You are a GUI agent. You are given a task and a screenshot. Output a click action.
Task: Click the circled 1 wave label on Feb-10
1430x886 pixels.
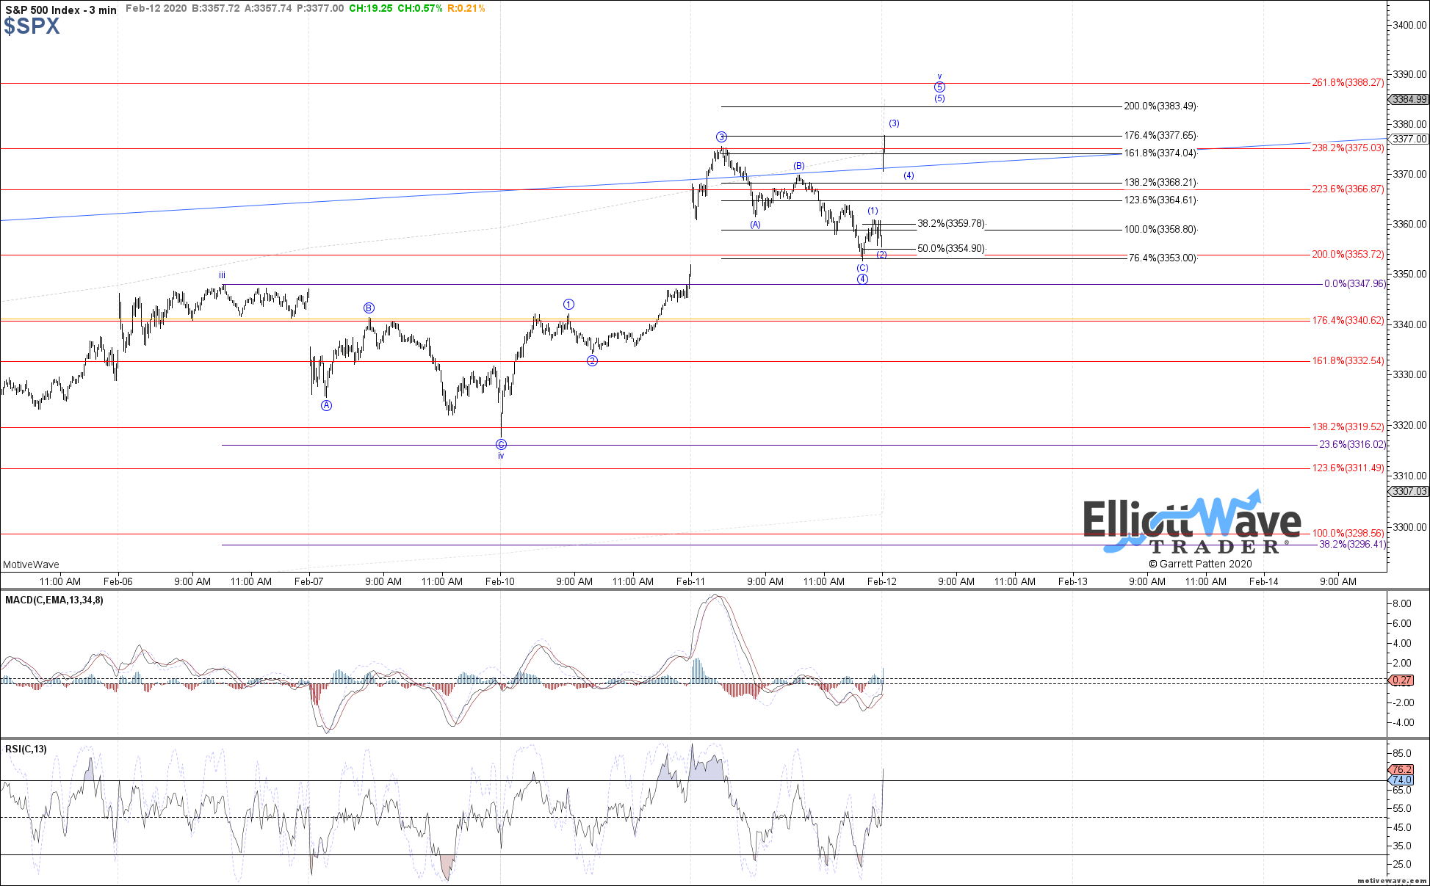(568, 304)
